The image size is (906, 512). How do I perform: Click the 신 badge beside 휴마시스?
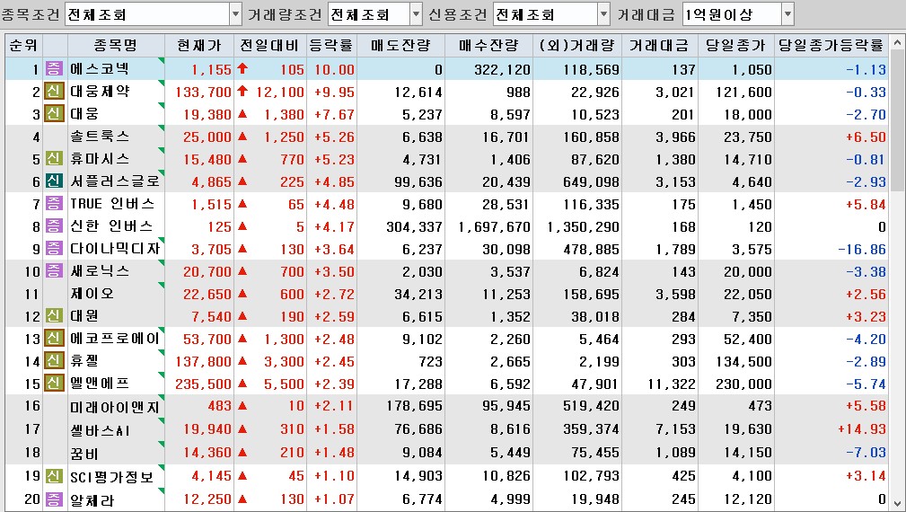point(54,159)
